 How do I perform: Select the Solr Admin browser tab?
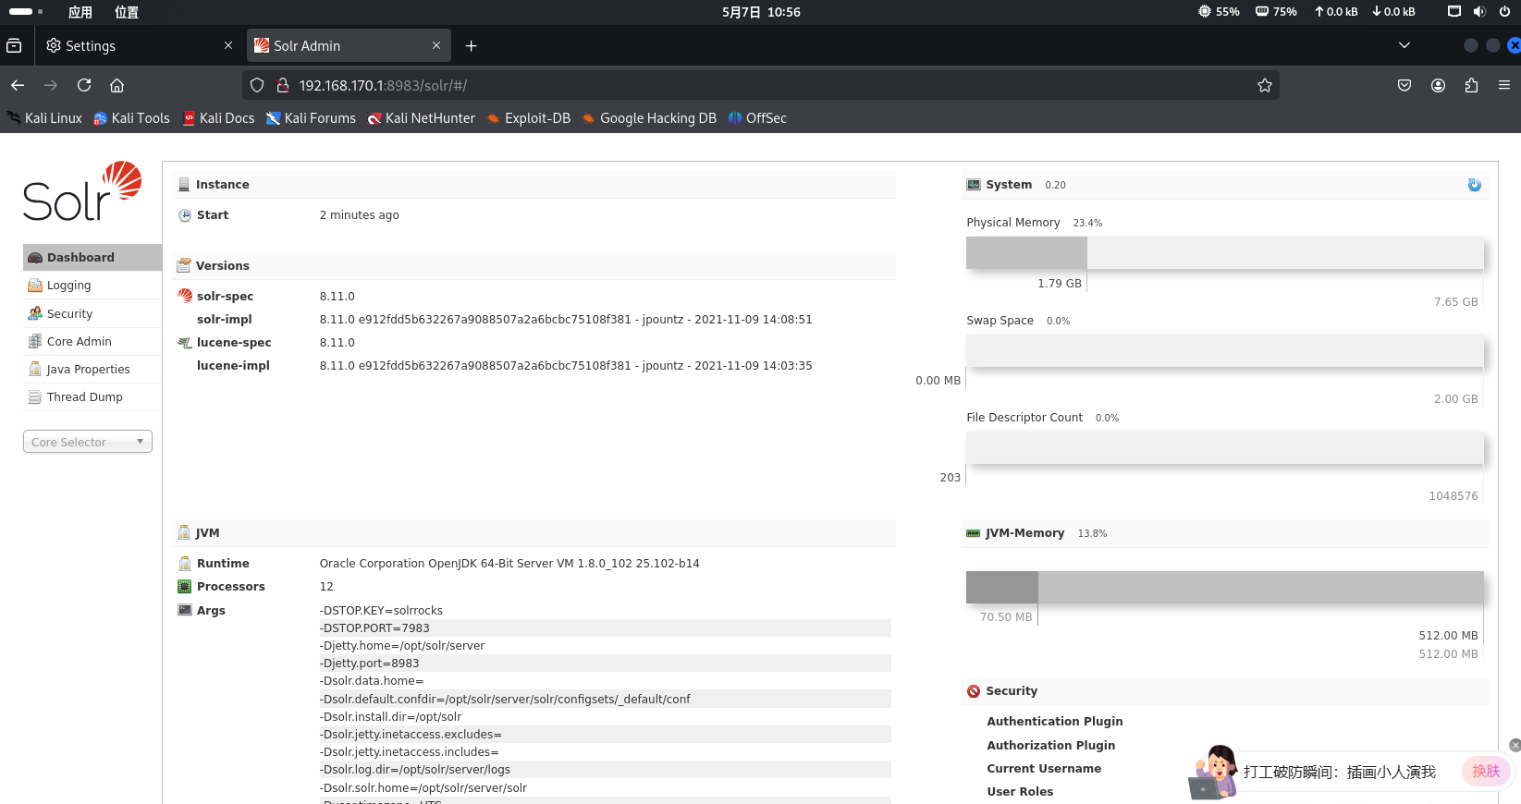coord(342,45)
